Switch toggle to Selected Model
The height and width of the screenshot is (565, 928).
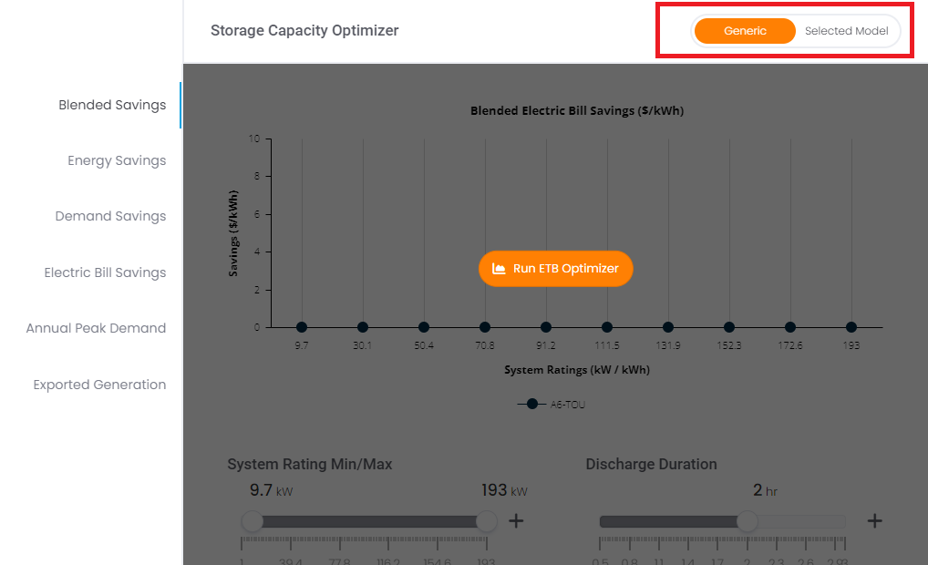click(x=846, y=31)
